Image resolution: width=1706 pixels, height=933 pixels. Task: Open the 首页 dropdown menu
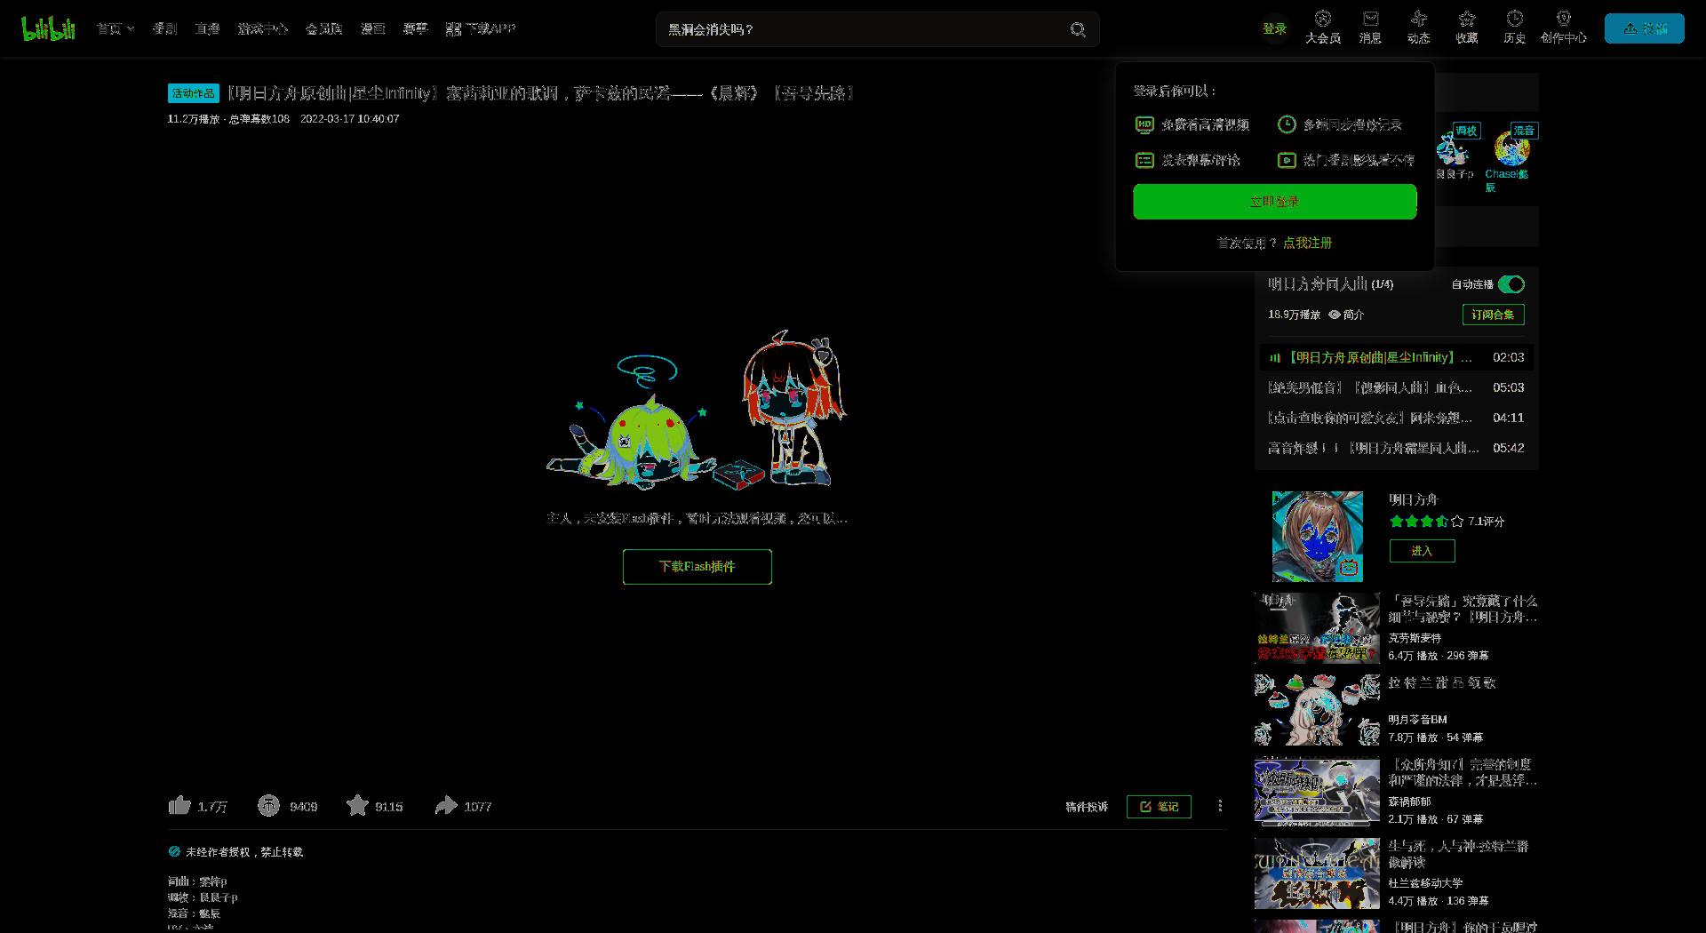point(116,28)
